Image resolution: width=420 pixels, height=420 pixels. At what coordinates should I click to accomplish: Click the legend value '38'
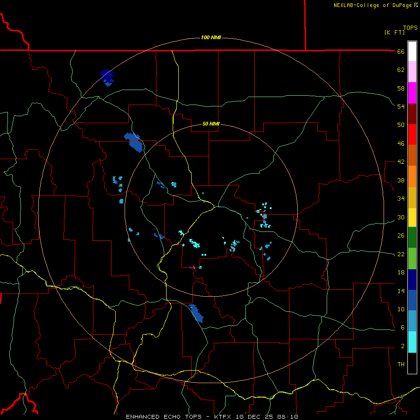pos(401,180)
